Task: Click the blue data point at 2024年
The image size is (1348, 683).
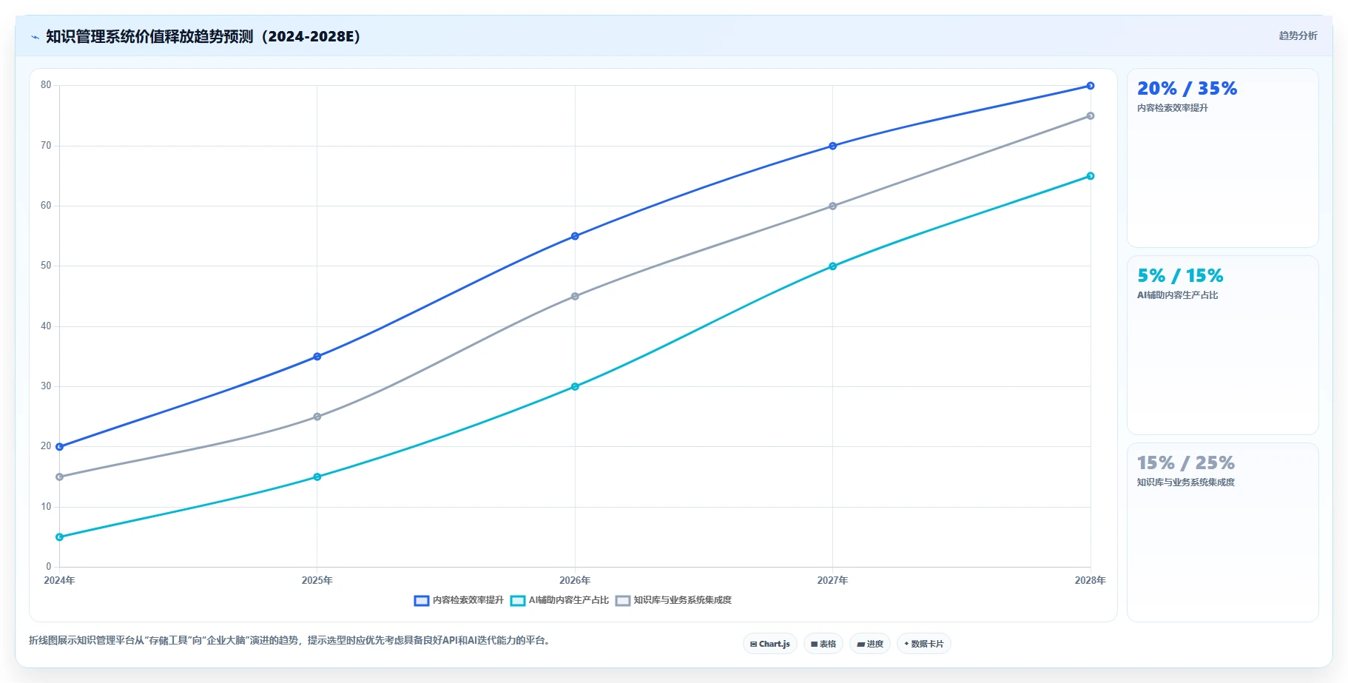Action: pyautogui.click(x=59, y=447)
